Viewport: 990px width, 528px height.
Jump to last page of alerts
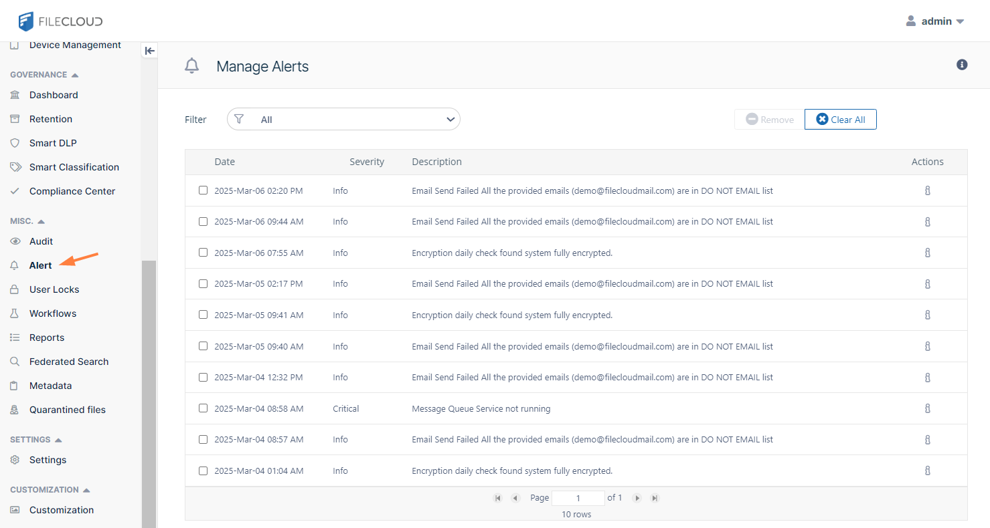coord(655,498)
